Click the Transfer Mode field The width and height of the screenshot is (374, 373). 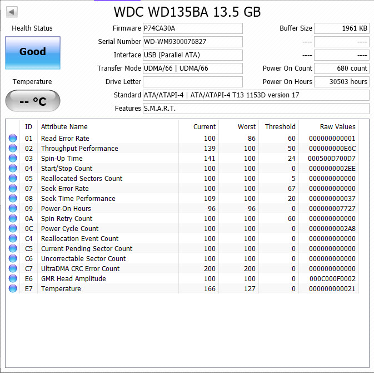pos(193,68)
